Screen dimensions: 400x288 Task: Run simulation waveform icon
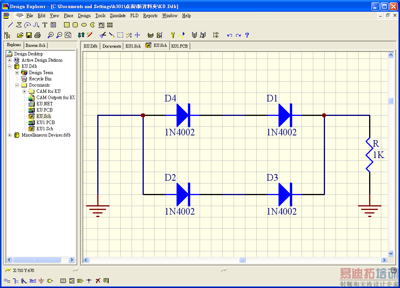[x=181, y=35]
